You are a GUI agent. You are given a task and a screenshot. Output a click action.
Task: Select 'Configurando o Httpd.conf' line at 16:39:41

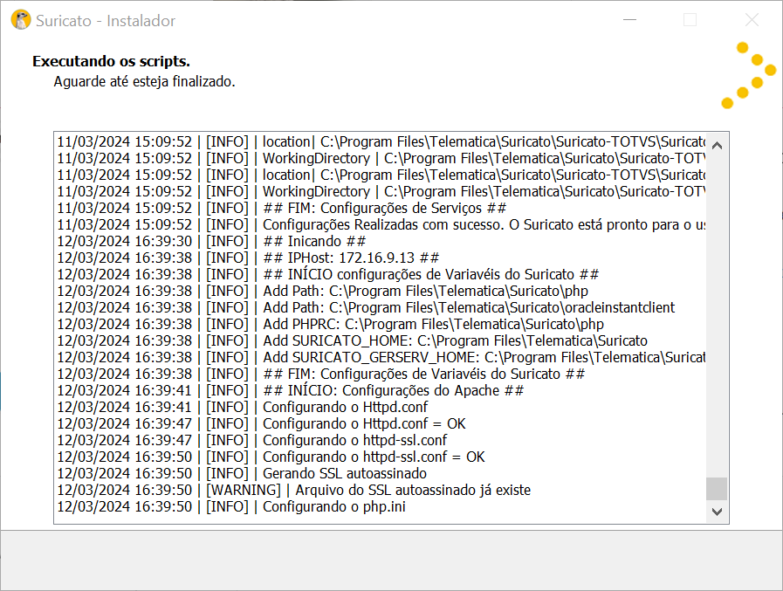pyautogui.click(x=242, y=407)
